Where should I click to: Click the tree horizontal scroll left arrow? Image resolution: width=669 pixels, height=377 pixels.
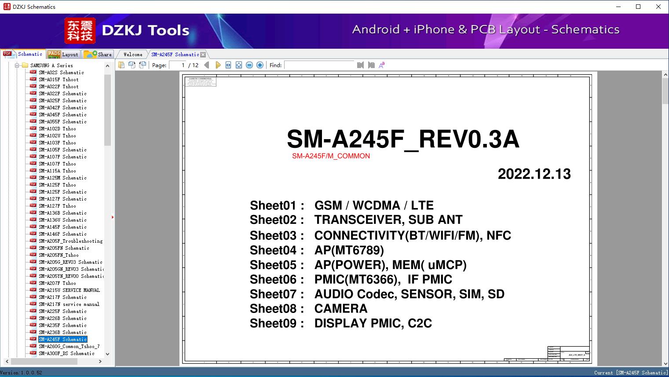pyautogui.click(x=6, y=362)
